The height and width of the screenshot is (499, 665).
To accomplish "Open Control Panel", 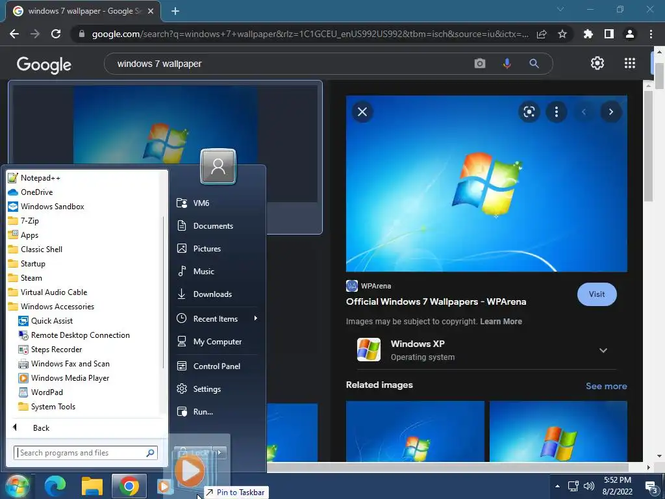I will (217, 366).
